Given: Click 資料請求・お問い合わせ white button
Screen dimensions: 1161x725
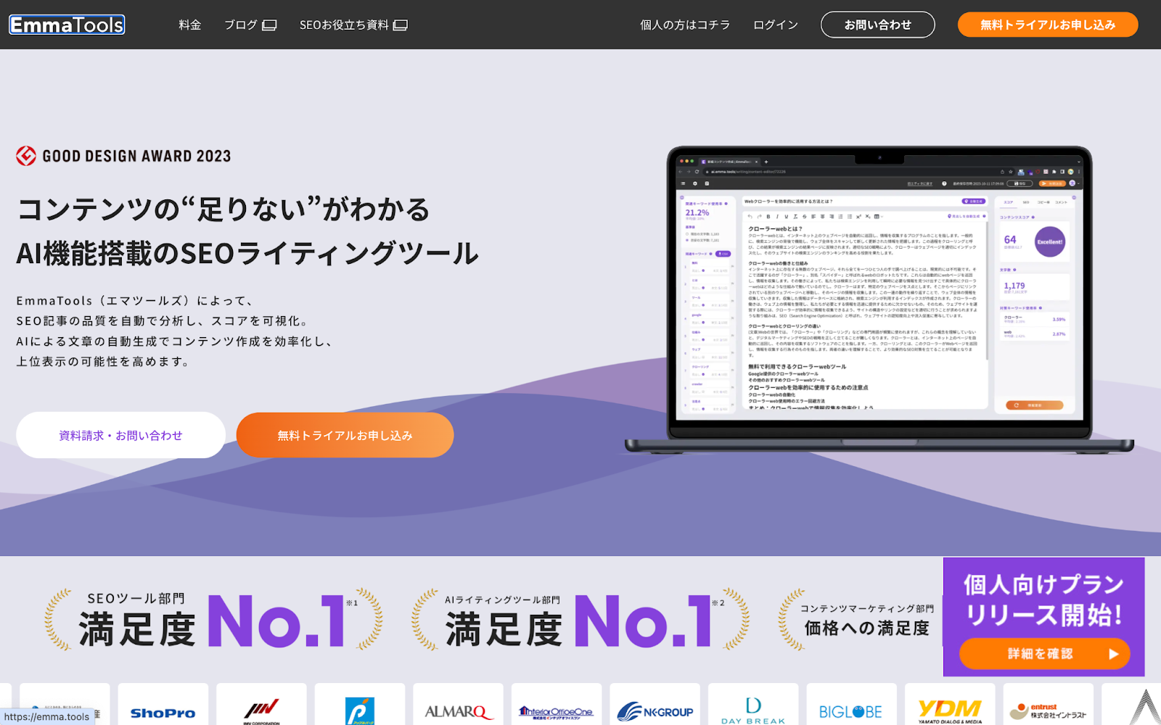Looking at the screenshot, I should 120,435.
